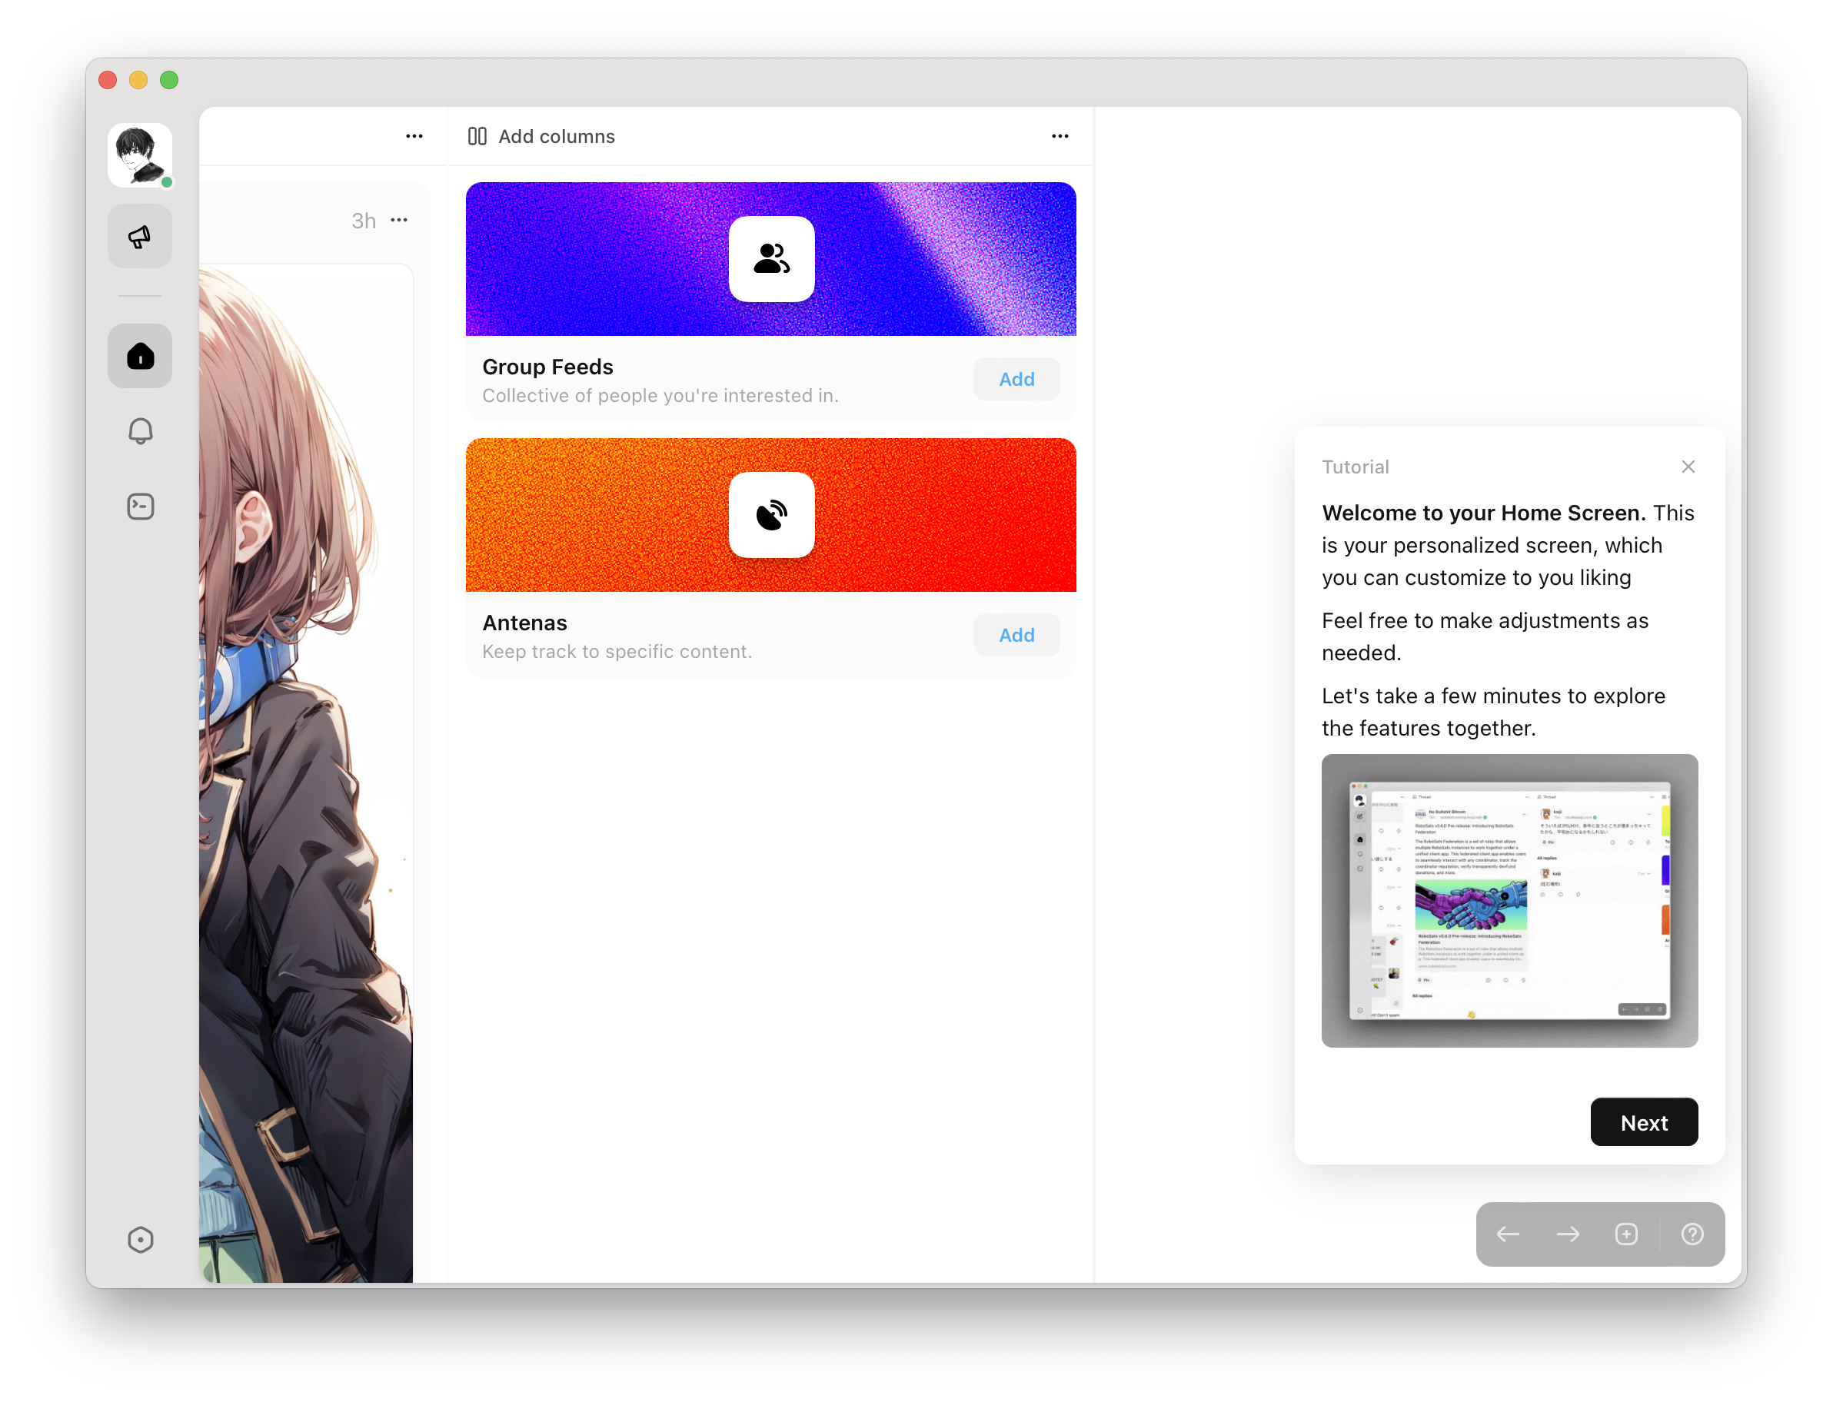Image resolution: width=1833 pixels, height=1402 pixels.
Task: Open post options menu beside 3h
Action: (x=399, y=221)
